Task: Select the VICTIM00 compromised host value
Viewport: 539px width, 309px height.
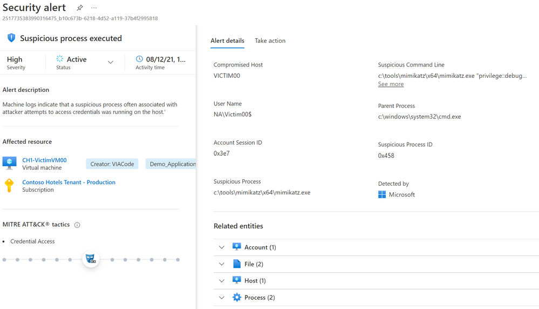Action: pyautogui.click(x=227, y=76)
